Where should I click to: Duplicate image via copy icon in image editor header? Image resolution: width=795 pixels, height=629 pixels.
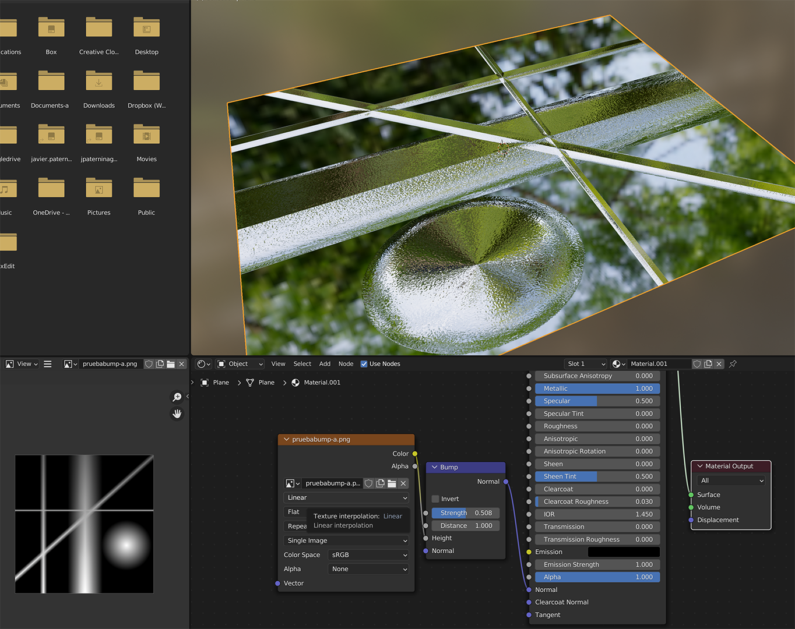tap(160, 364)
